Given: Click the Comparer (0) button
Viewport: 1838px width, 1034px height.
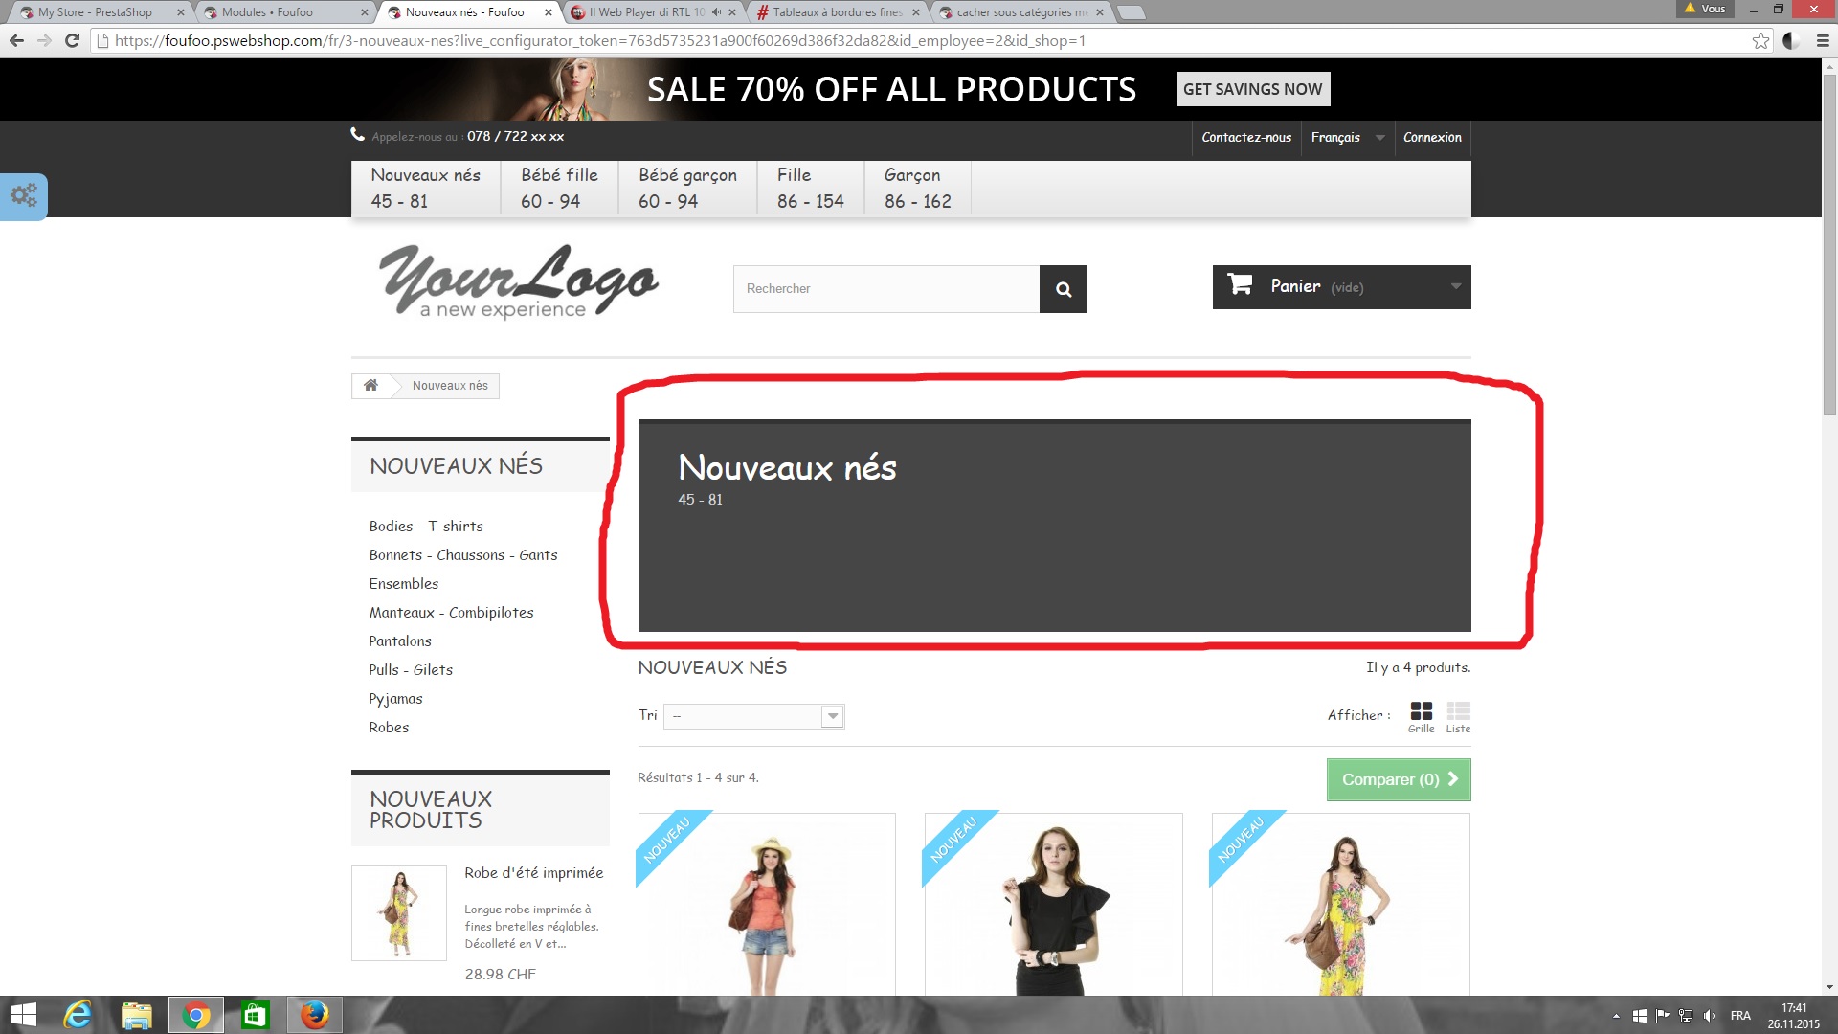Looking at the screenshot, I should coord(1399,779).
